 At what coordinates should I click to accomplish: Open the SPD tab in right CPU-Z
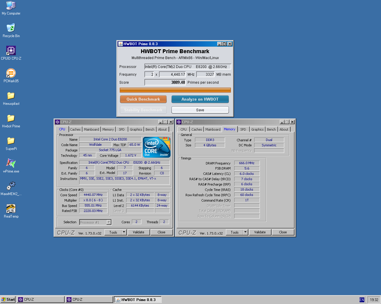[243, 129]
